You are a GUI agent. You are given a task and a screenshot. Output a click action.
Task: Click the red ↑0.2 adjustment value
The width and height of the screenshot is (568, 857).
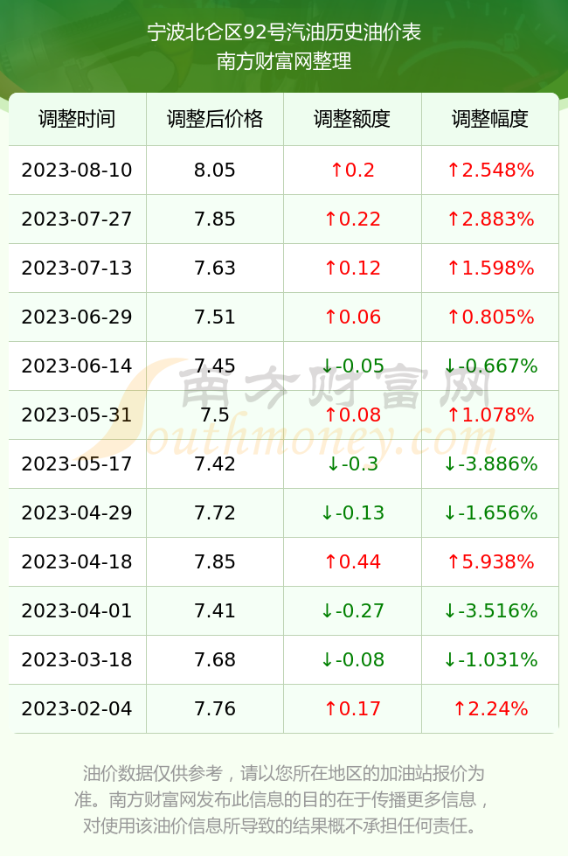point(352,170)
